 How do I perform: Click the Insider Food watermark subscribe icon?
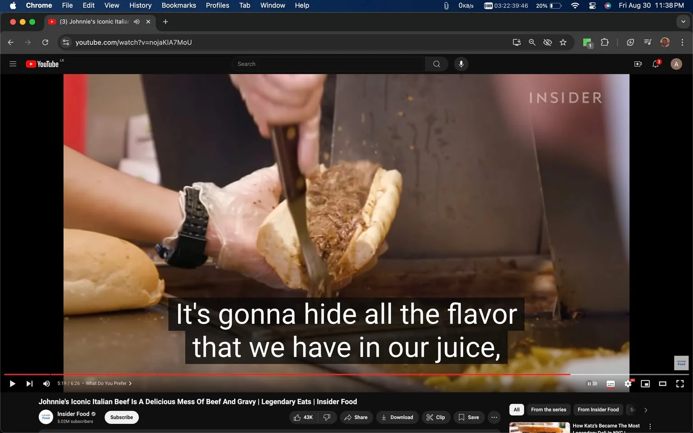point(681,363)
